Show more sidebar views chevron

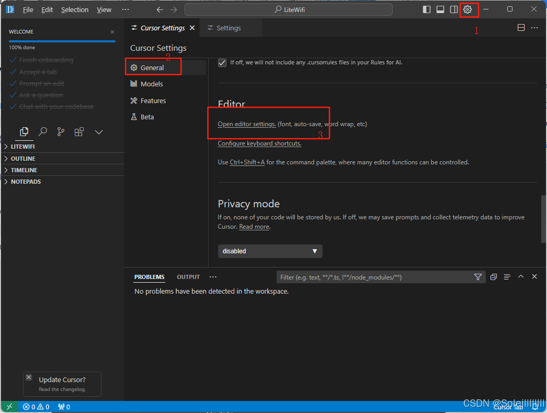[99, 132]
